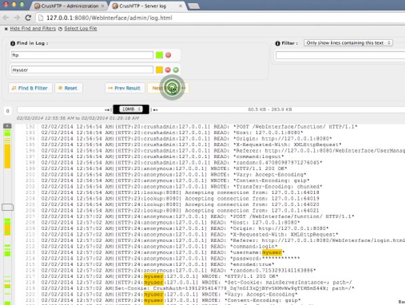Click the file icon beside Select Log File
This screenshot has height=305, width=405.
coord(60,29)
